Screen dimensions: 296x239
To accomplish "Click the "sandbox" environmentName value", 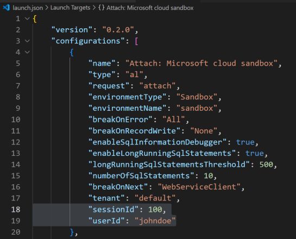I will point(197,108).
